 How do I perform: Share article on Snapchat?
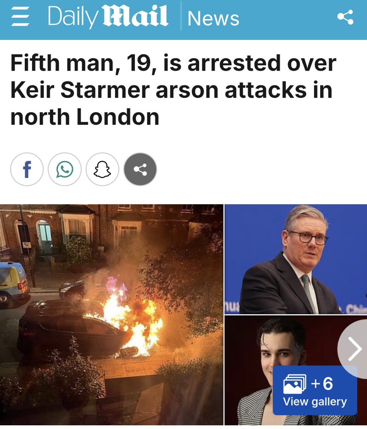[x=102, y=170]
